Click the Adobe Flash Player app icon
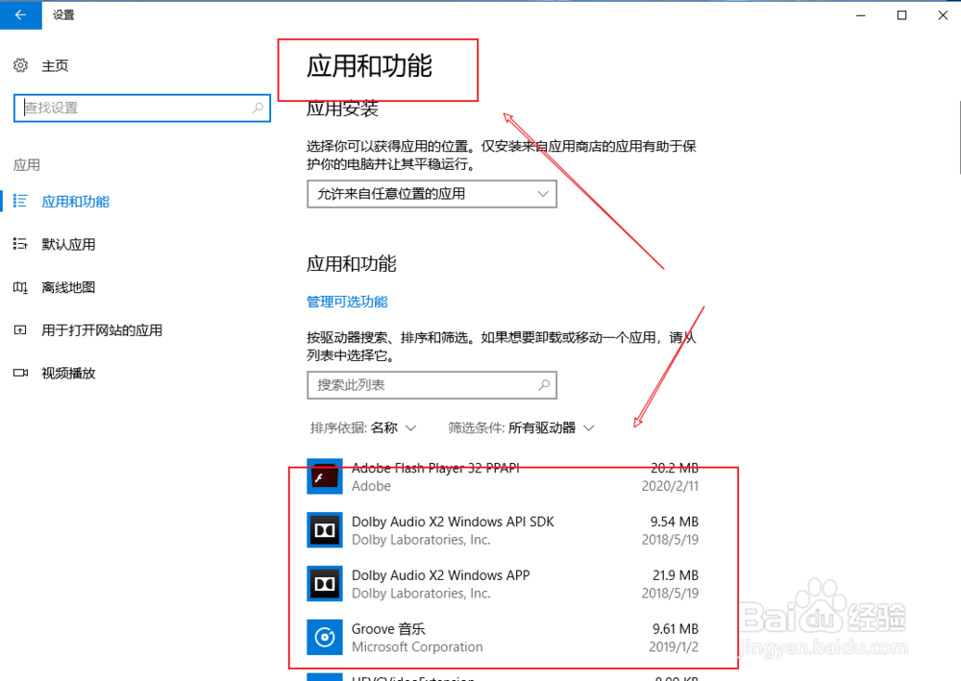 pyautogui.click(x=324, y=476)
